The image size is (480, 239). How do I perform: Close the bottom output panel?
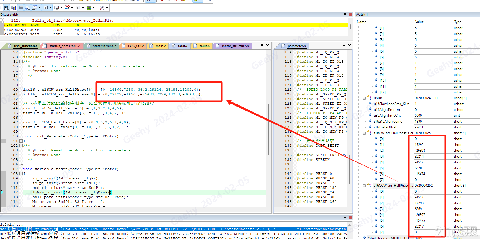click(x=350, y=218)
